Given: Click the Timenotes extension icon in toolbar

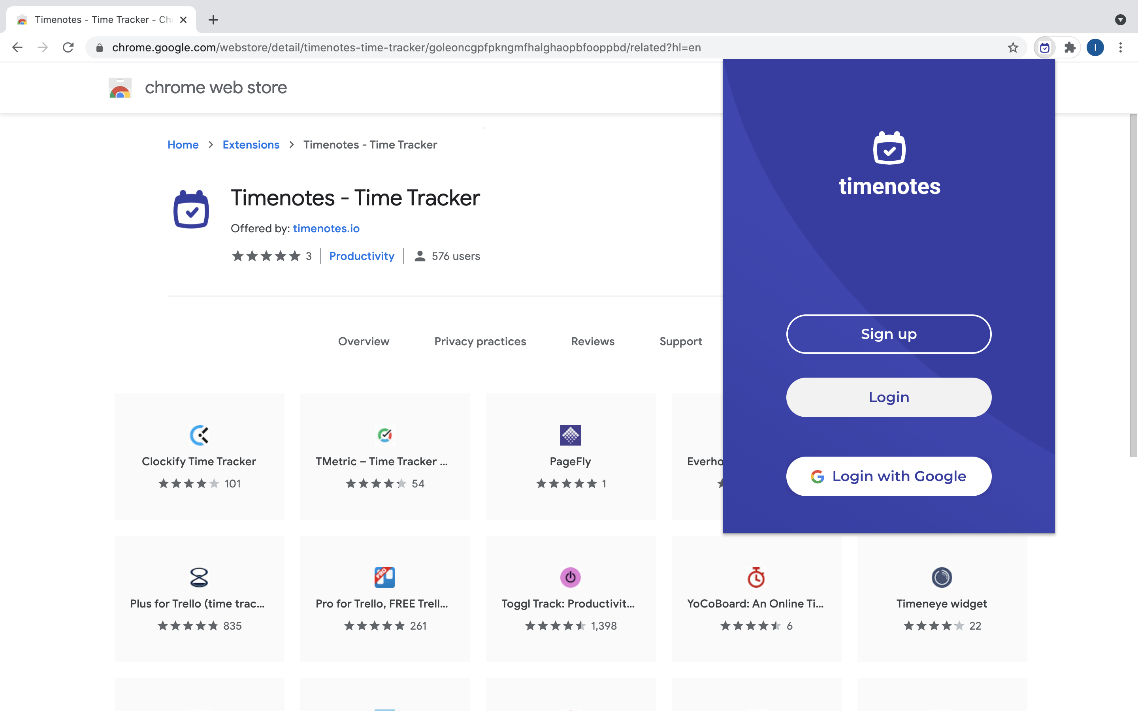Looking at the screenshot, I should (1044, 47).
